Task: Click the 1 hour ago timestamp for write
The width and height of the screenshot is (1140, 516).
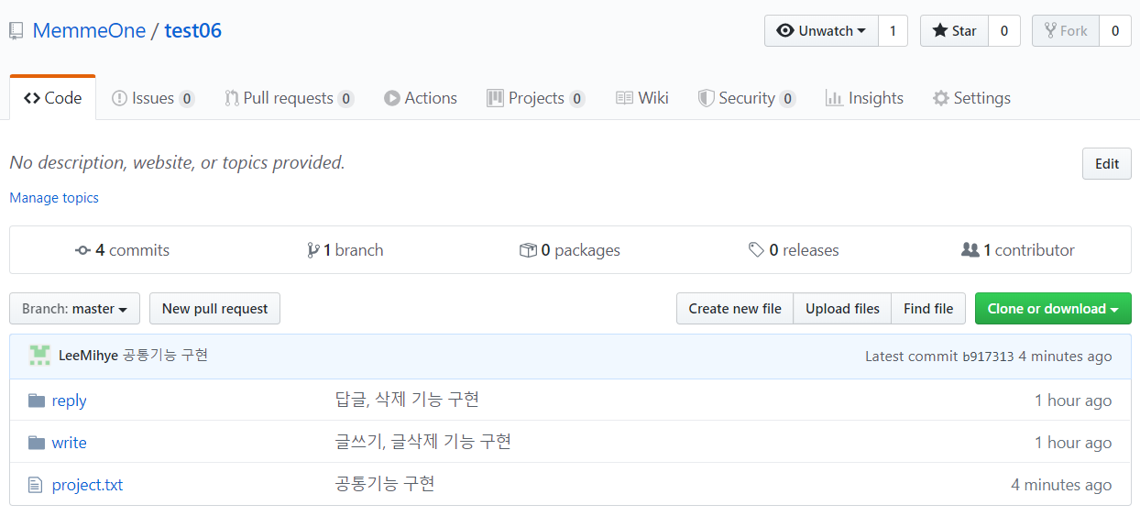Action: 1073,443
